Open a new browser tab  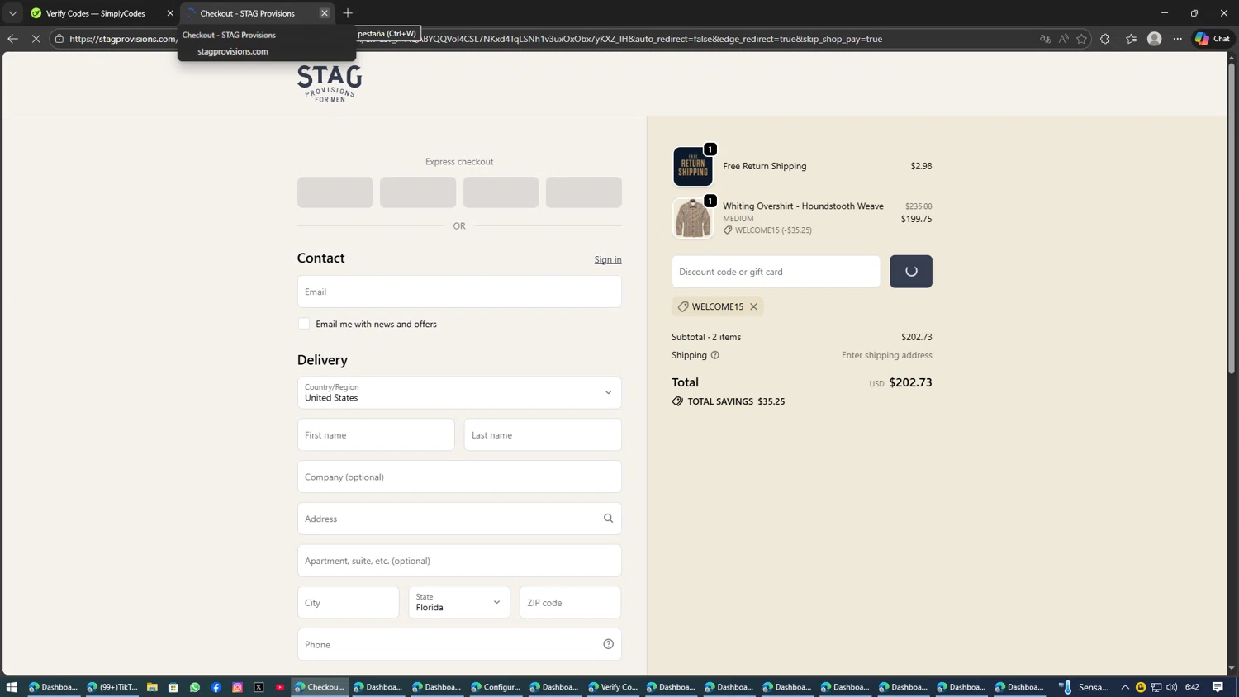pyautogui.click(x=348, y=13)
